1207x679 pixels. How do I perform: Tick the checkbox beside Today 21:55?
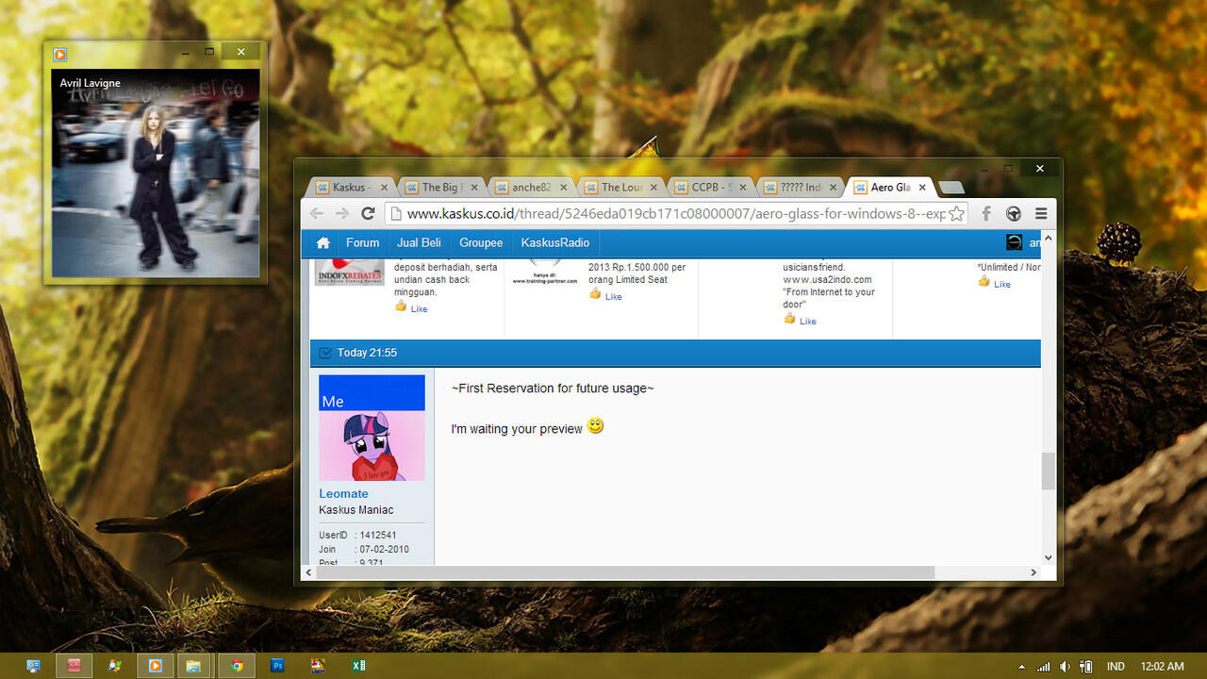pos(325,353)
